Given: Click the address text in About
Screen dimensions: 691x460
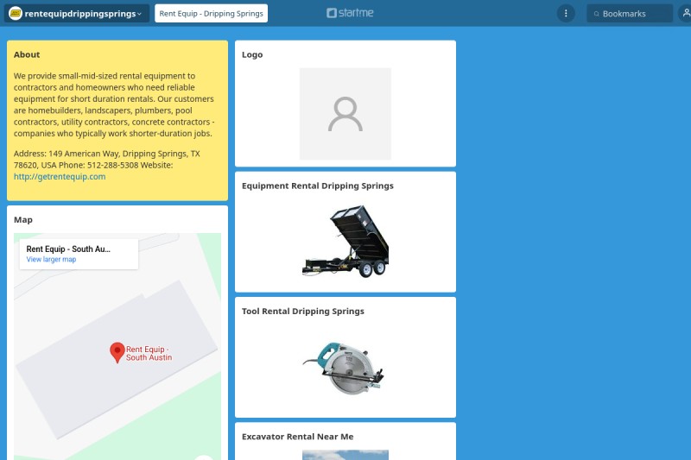Looking at the screenshot, I should pyautogui.click(x=106, y=160).
